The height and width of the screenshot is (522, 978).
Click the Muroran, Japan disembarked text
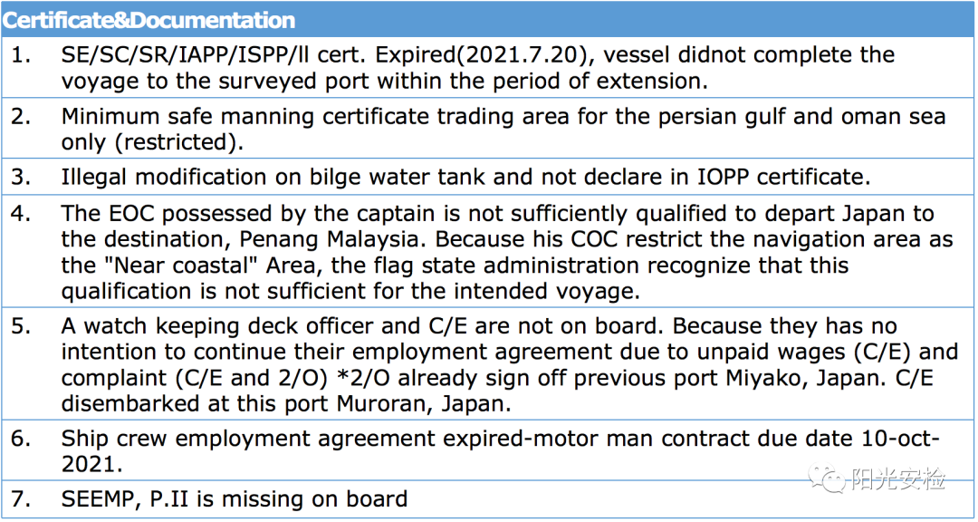[424, 404]
